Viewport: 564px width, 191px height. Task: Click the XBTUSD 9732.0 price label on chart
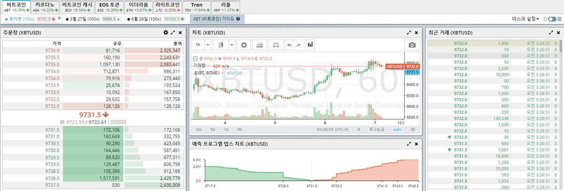(403, 66)
